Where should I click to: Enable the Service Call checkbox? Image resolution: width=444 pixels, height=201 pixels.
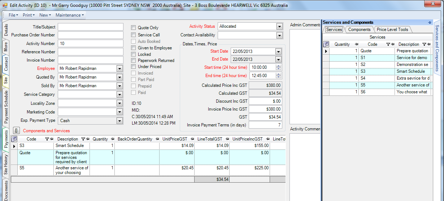click(x=134, y=35)
